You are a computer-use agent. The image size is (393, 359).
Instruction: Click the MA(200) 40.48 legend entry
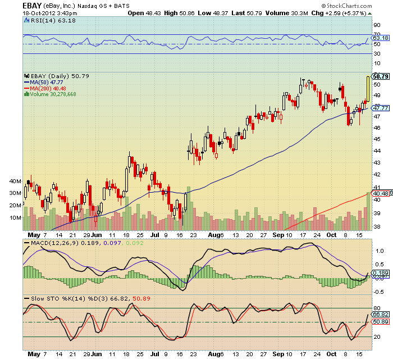point(45,88)
